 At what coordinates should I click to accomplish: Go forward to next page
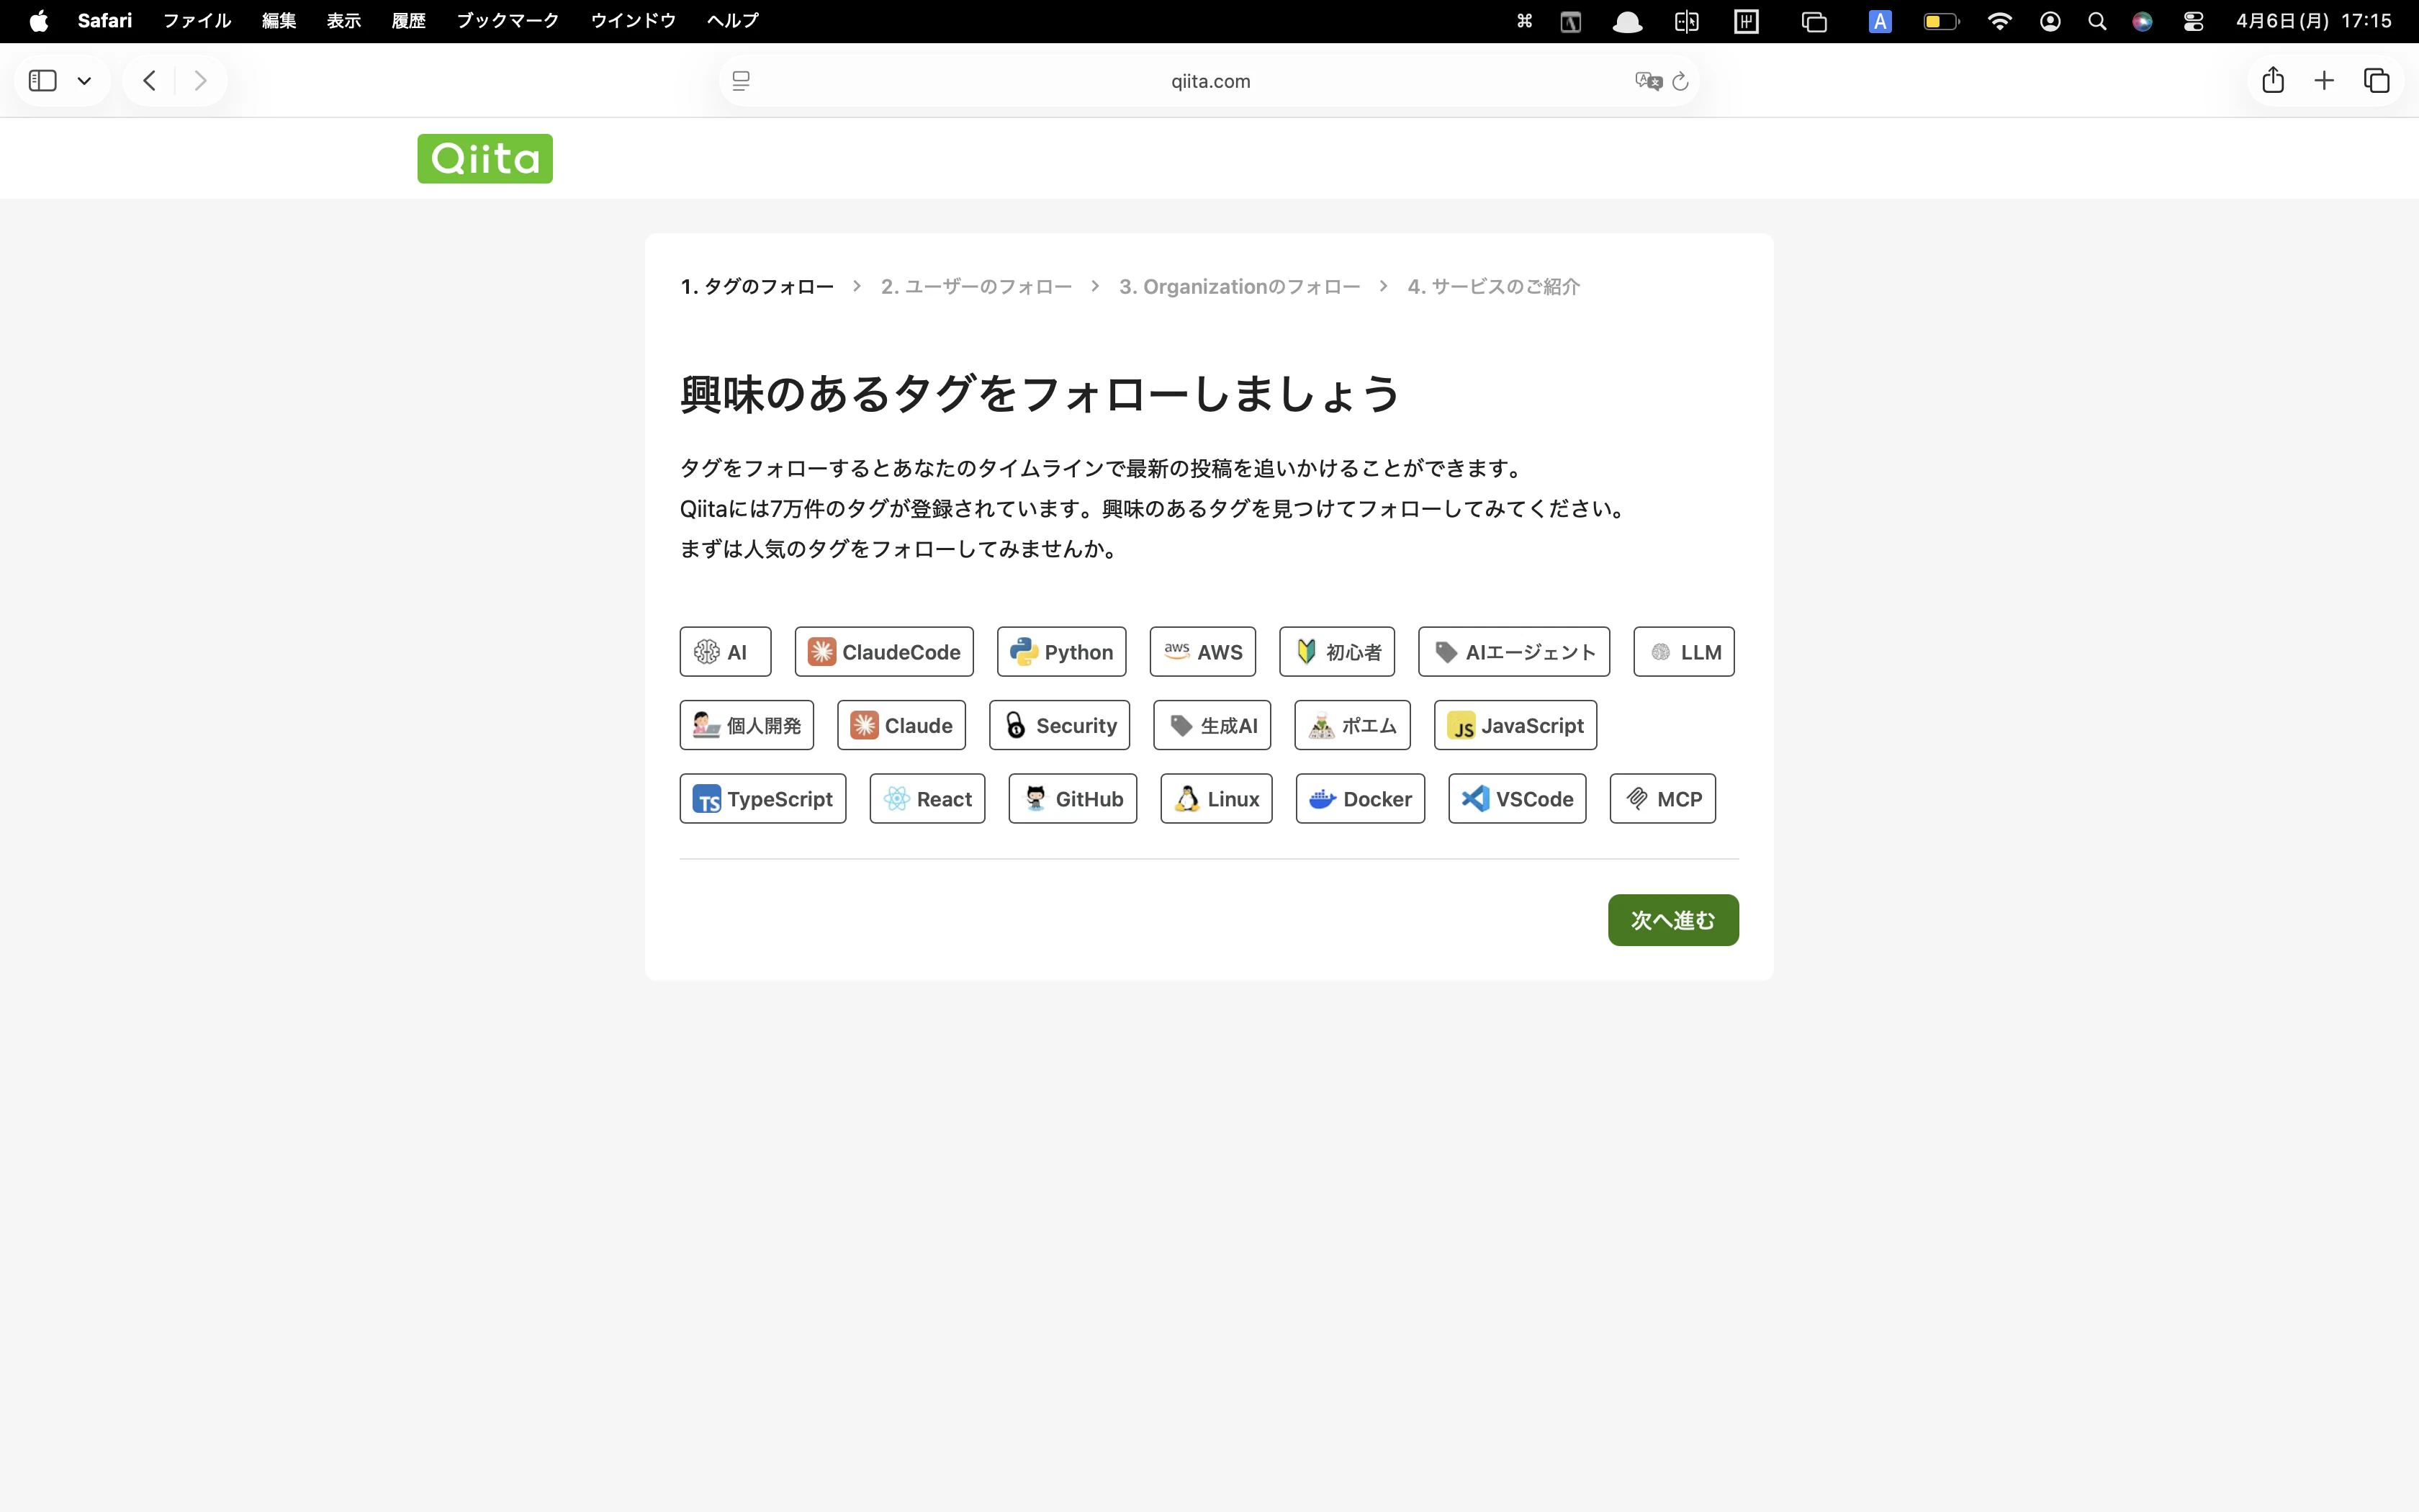pyautogui.click(x=201, y=81)
